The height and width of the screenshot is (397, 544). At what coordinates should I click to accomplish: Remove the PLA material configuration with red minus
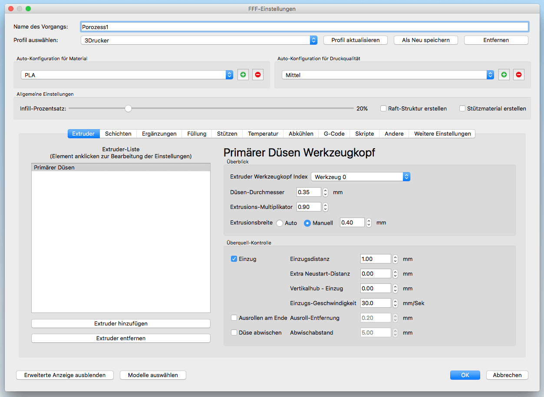(258, 75)
